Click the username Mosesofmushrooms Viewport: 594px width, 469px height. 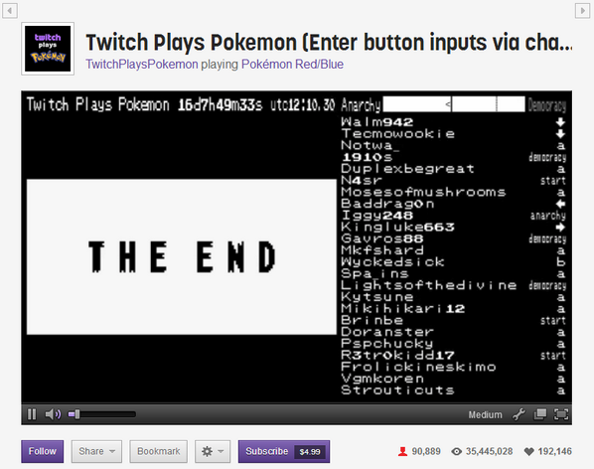point(423,192)
